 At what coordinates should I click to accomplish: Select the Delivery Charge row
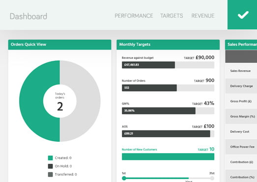coord(241,86)
